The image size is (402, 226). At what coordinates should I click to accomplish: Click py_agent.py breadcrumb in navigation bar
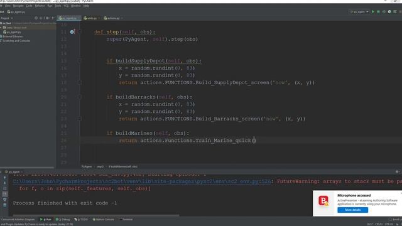16,12
